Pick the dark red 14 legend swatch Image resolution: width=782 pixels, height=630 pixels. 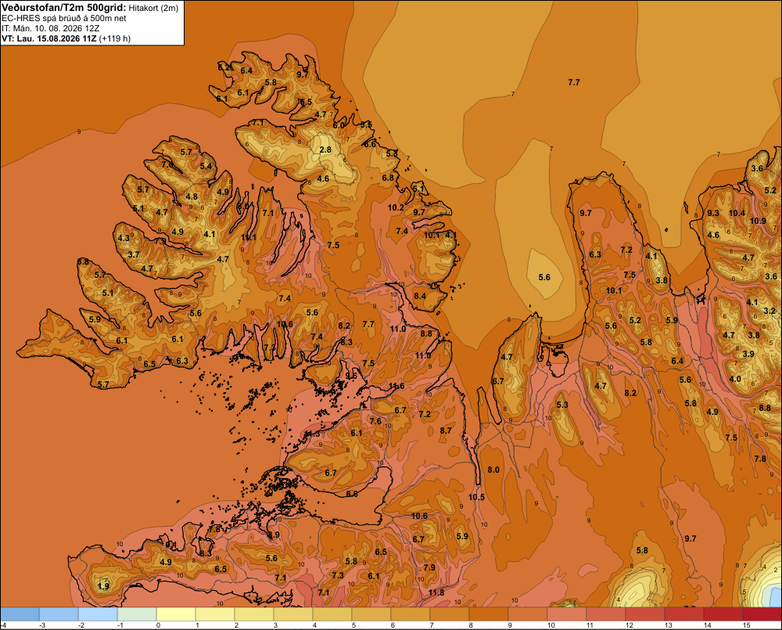[x=723, y=614]
